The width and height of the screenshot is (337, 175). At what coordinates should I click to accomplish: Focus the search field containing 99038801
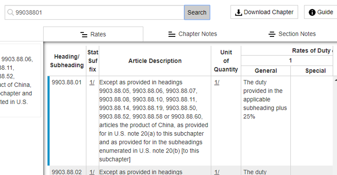[x=94, y=13]
